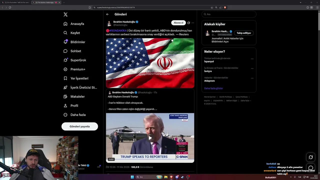Image resolution: width=320 pixels, height=180 pixels.
Task: Open the options for İsviçre trend
Action: 252,68
